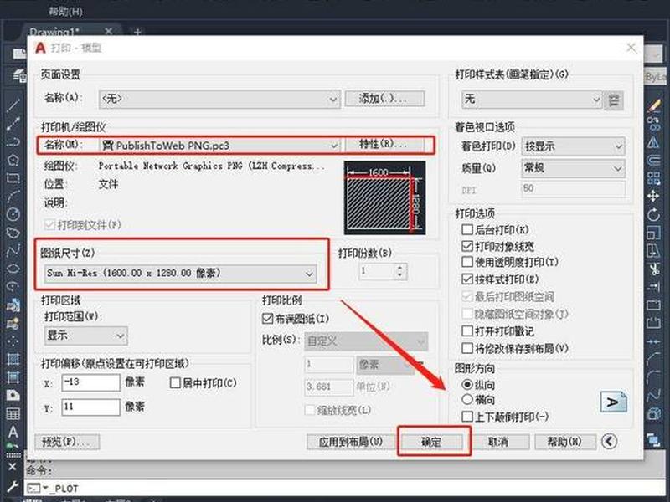The width and height of the screenshot is (670, 502).
Task: Click the Y offset input field
Action: pos(91,407)
